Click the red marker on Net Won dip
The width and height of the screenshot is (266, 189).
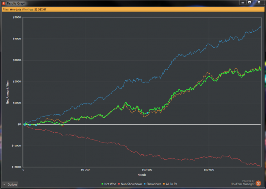(63, 126)
